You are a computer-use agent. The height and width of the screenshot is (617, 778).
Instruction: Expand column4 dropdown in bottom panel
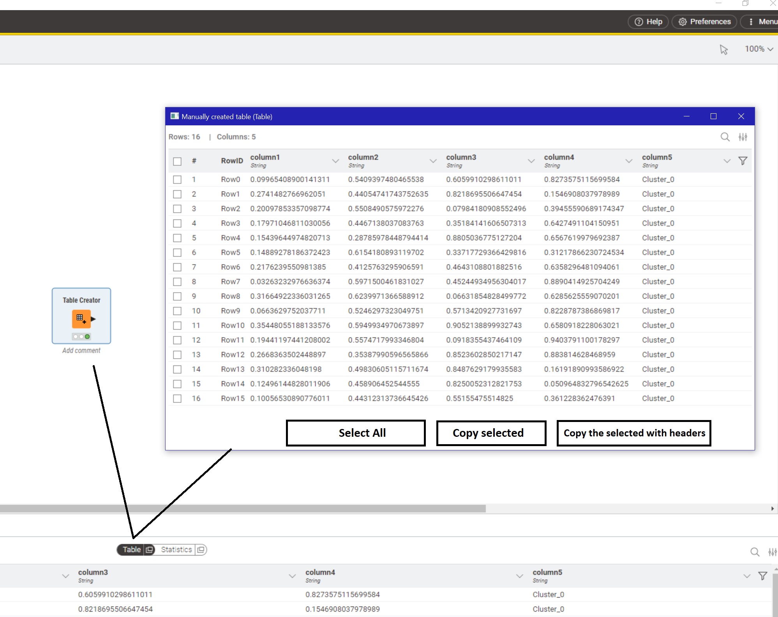pyautogui.click(x=519, y=576)
